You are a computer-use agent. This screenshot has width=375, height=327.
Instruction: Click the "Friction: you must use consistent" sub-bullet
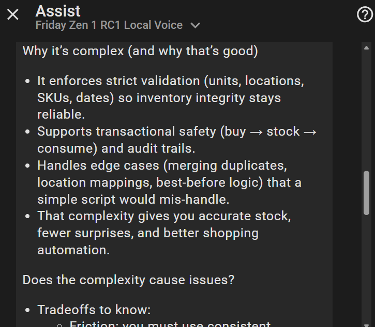170,324
